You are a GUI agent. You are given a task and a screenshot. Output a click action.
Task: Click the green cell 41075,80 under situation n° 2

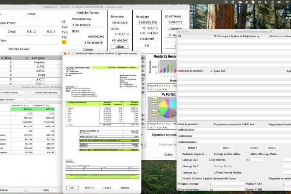click(x=43, y=109)
